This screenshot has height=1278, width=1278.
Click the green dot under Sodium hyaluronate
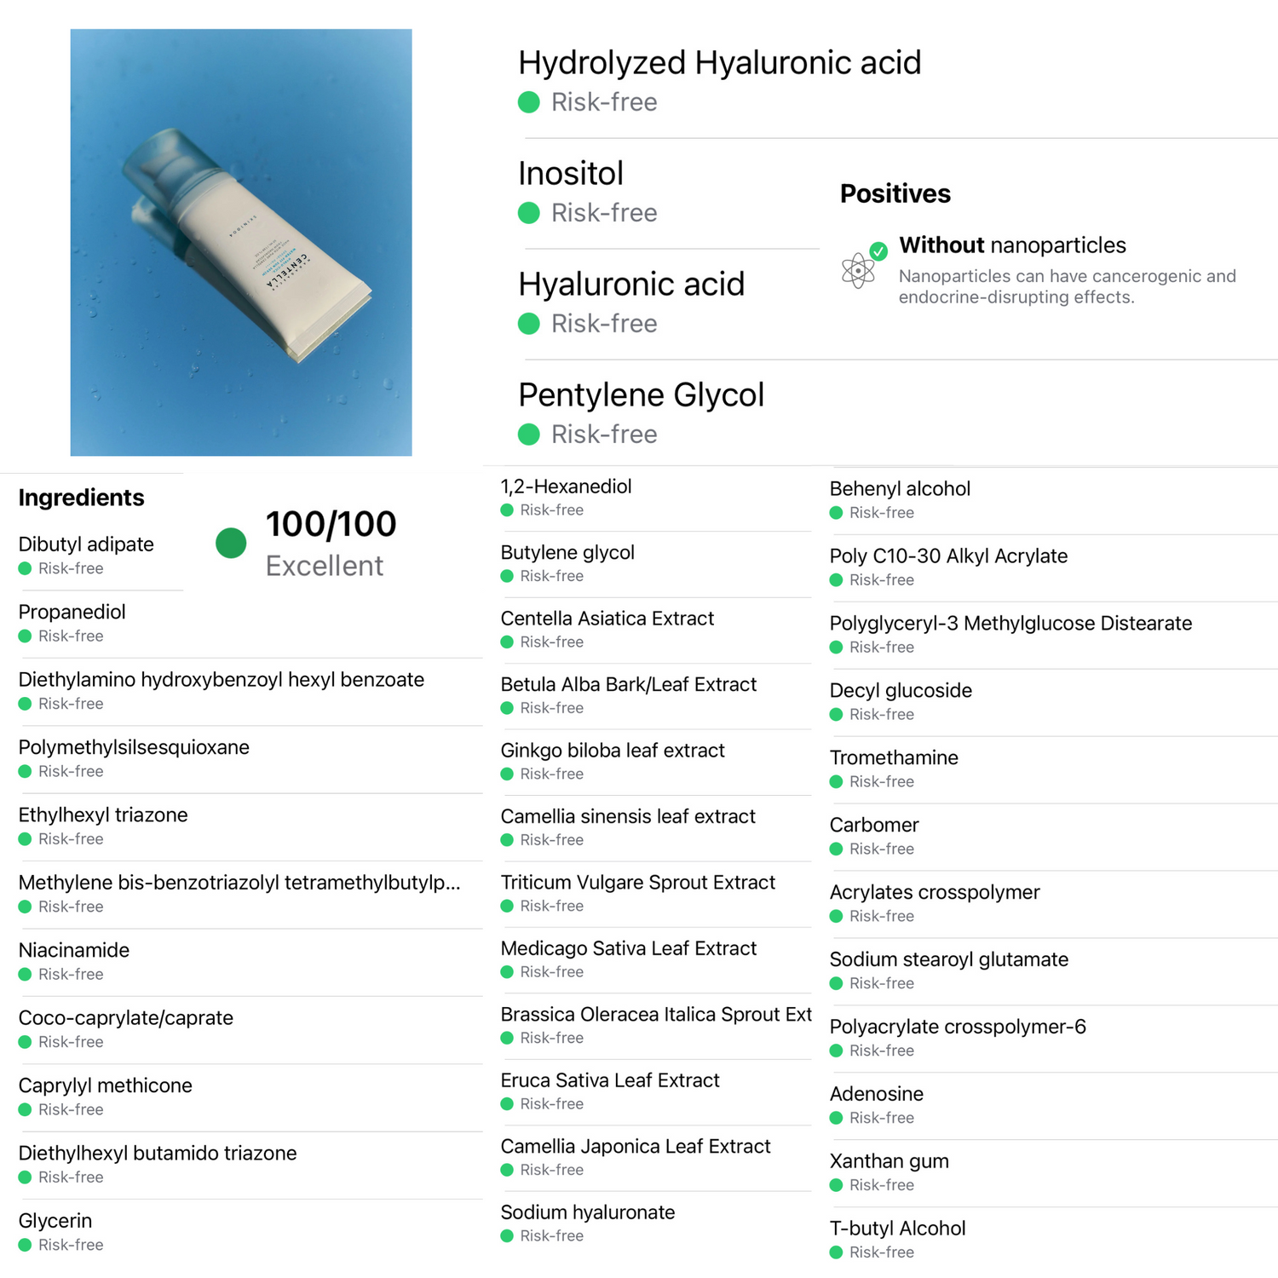507,1236
